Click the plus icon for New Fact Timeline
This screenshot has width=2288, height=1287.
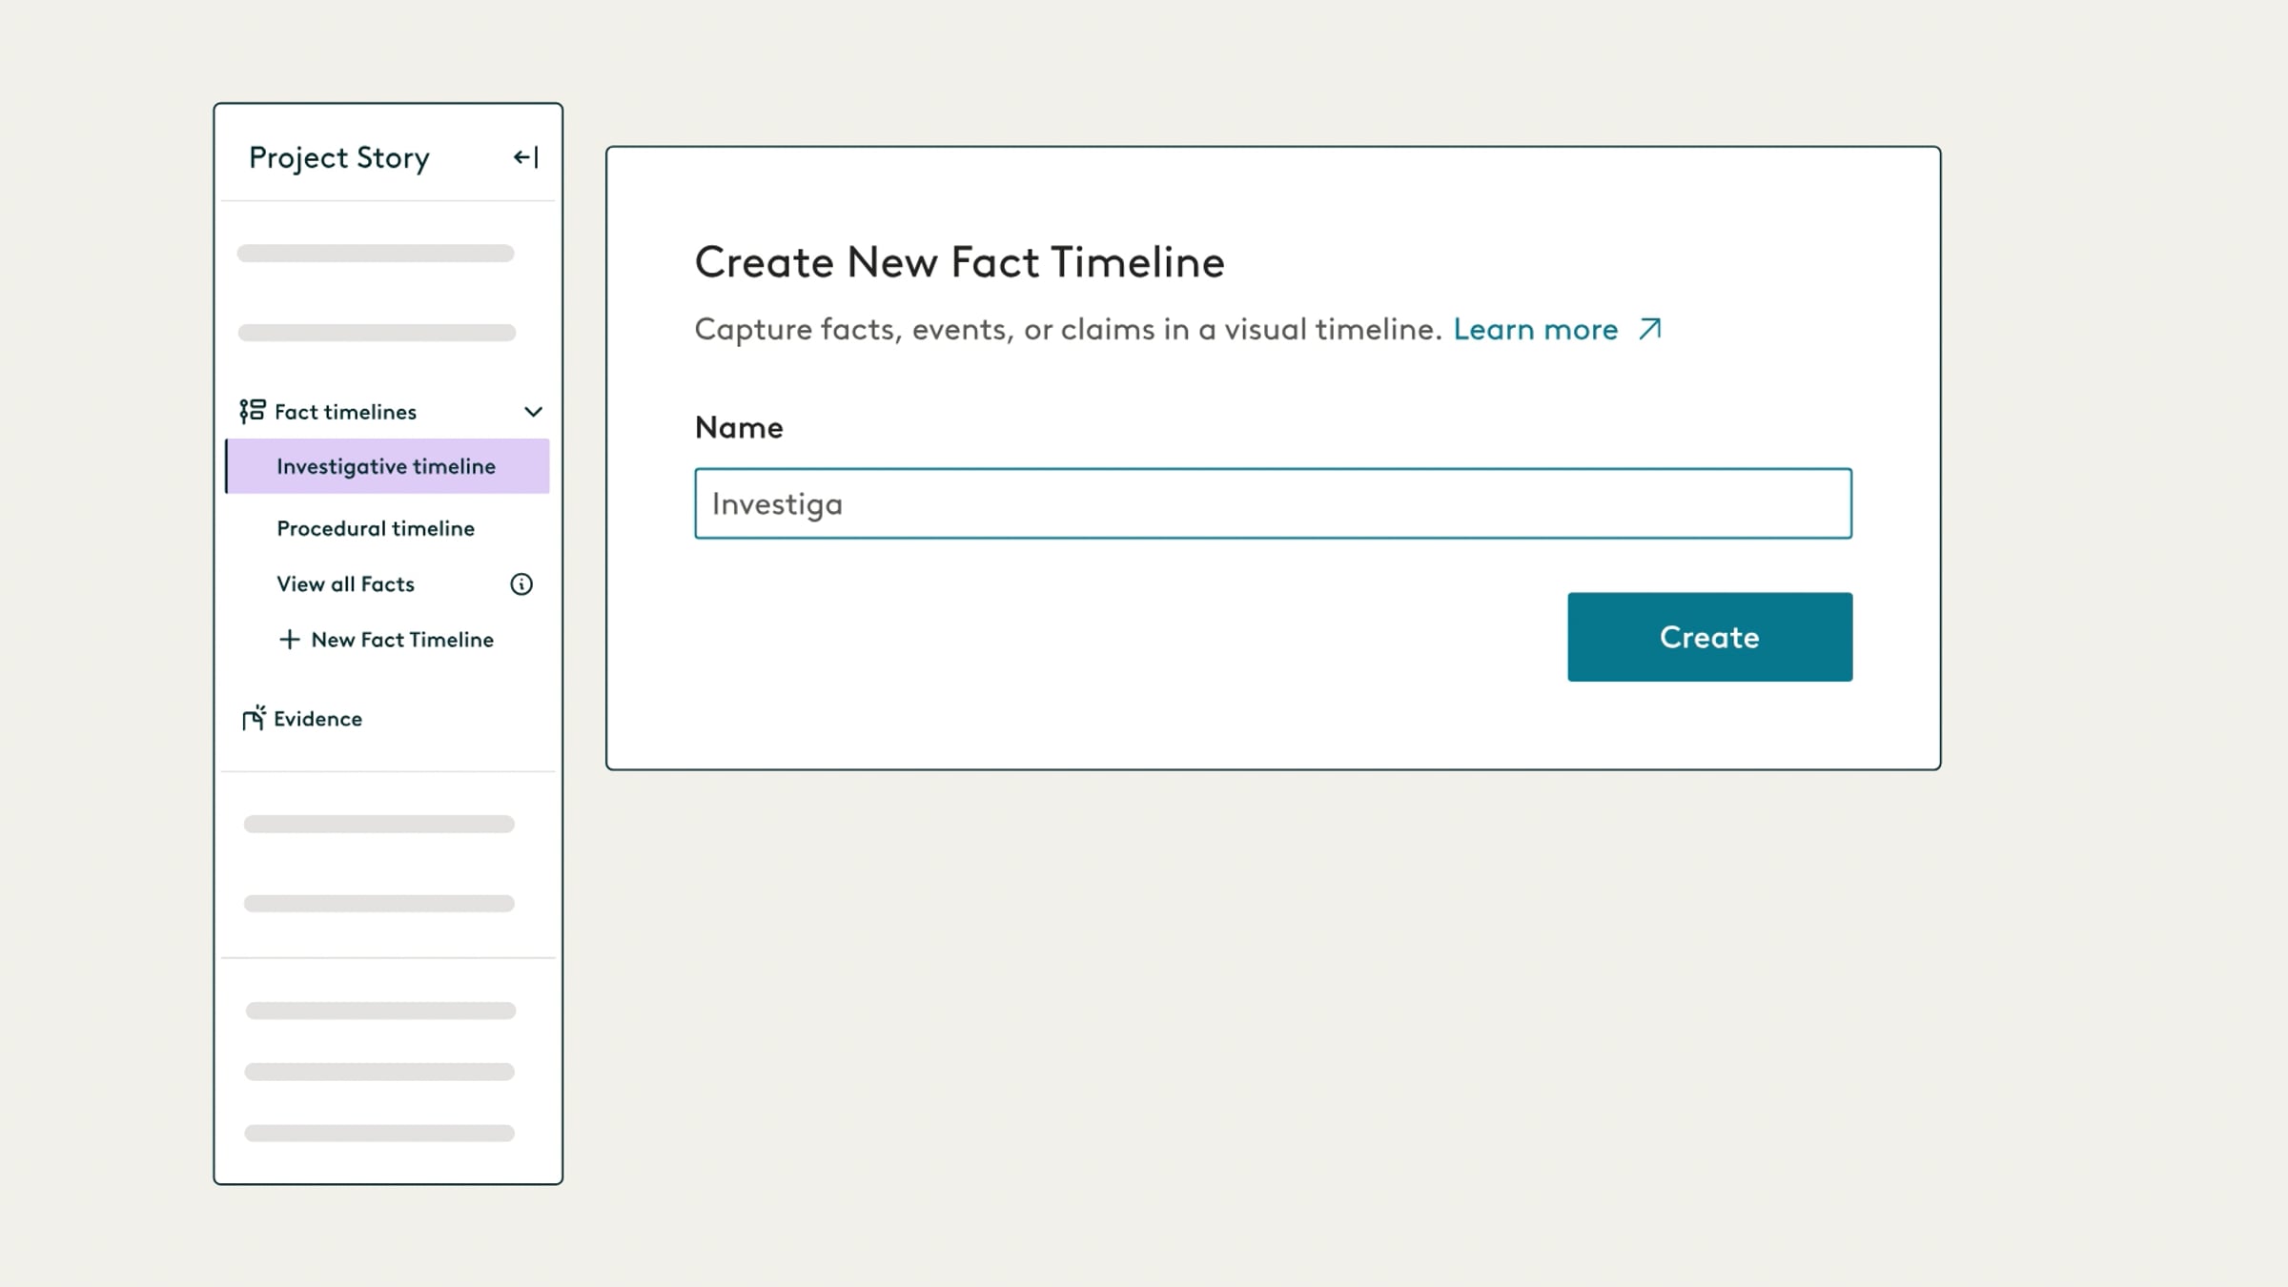[x=289, y=640]
